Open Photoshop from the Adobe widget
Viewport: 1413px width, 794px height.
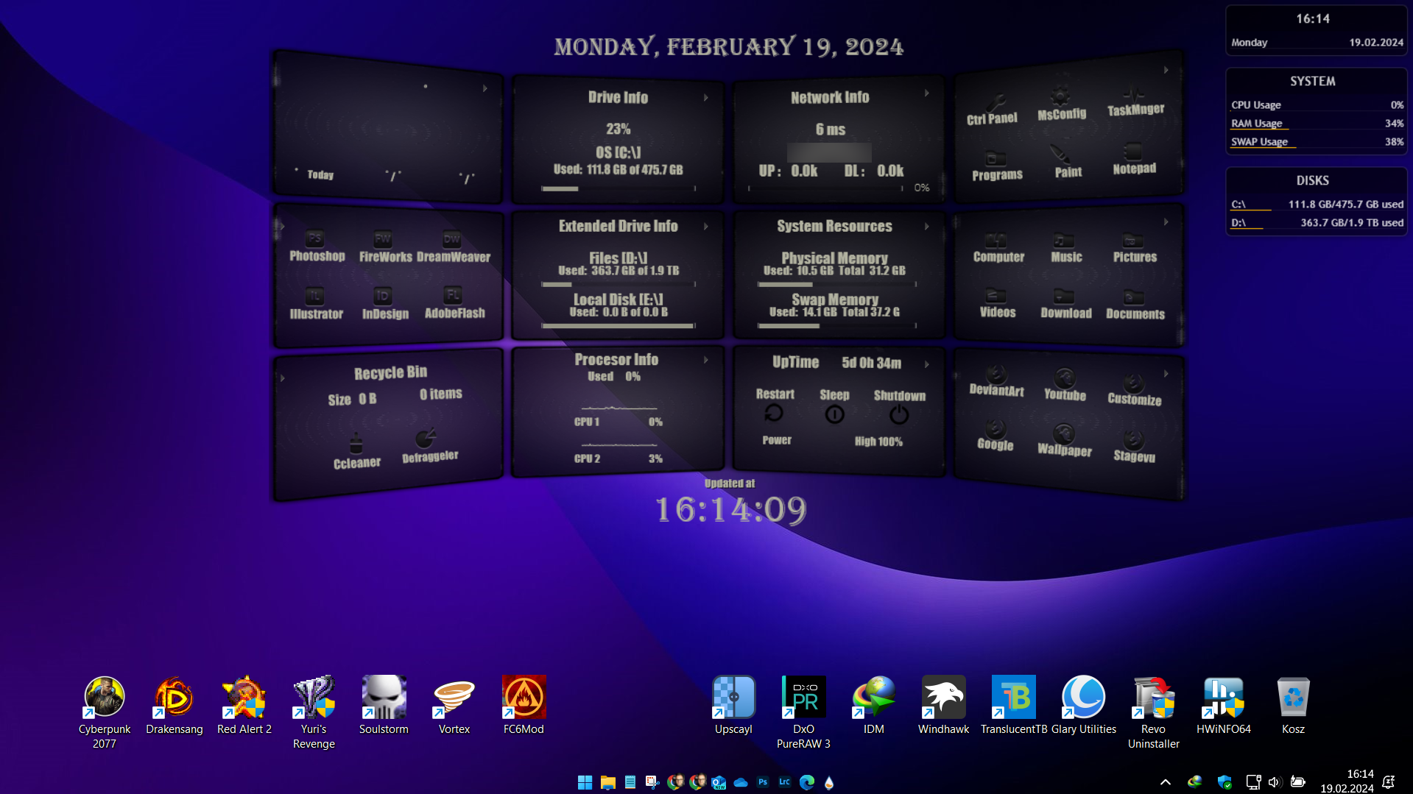[316, 239]
